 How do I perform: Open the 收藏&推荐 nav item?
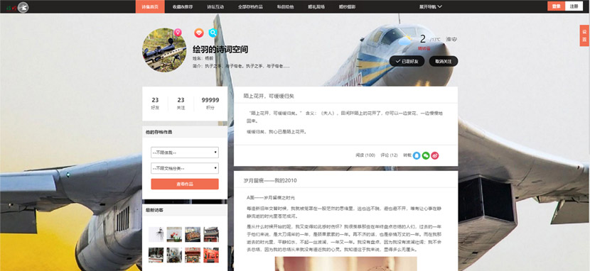coord(182,7)
